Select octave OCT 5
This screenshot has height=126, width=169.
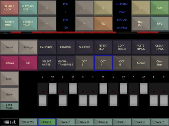(122, 63)
